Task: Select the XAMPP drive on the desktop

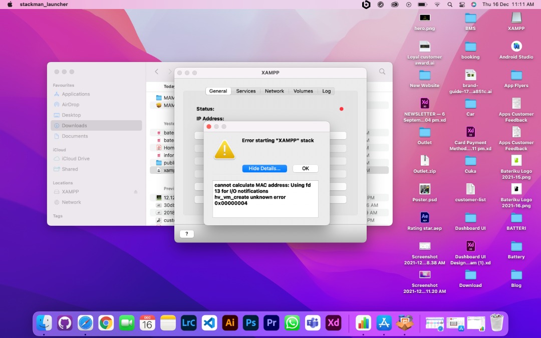Action: coord(516,22)
